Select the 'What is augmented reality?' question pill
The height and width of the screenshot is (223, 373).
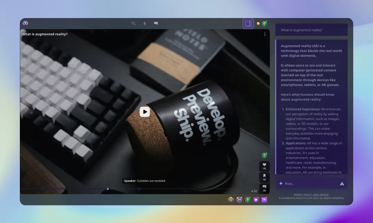click(311, 30)
